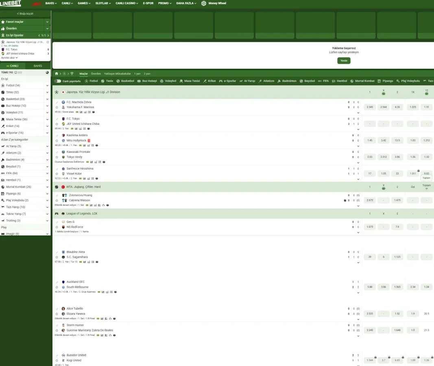Favorite the South Melbourne match star
Viewport: 434px width, 366px height.
point(57,287)
